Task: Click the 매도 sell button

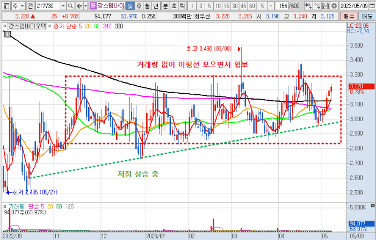Action: coord(367,16)
